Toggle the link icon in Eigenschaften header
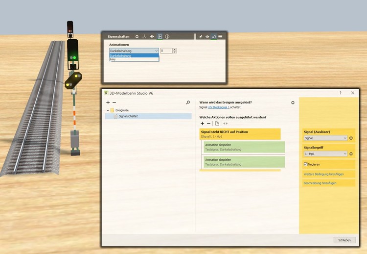The image size is (367, 254). pos(214,37)
